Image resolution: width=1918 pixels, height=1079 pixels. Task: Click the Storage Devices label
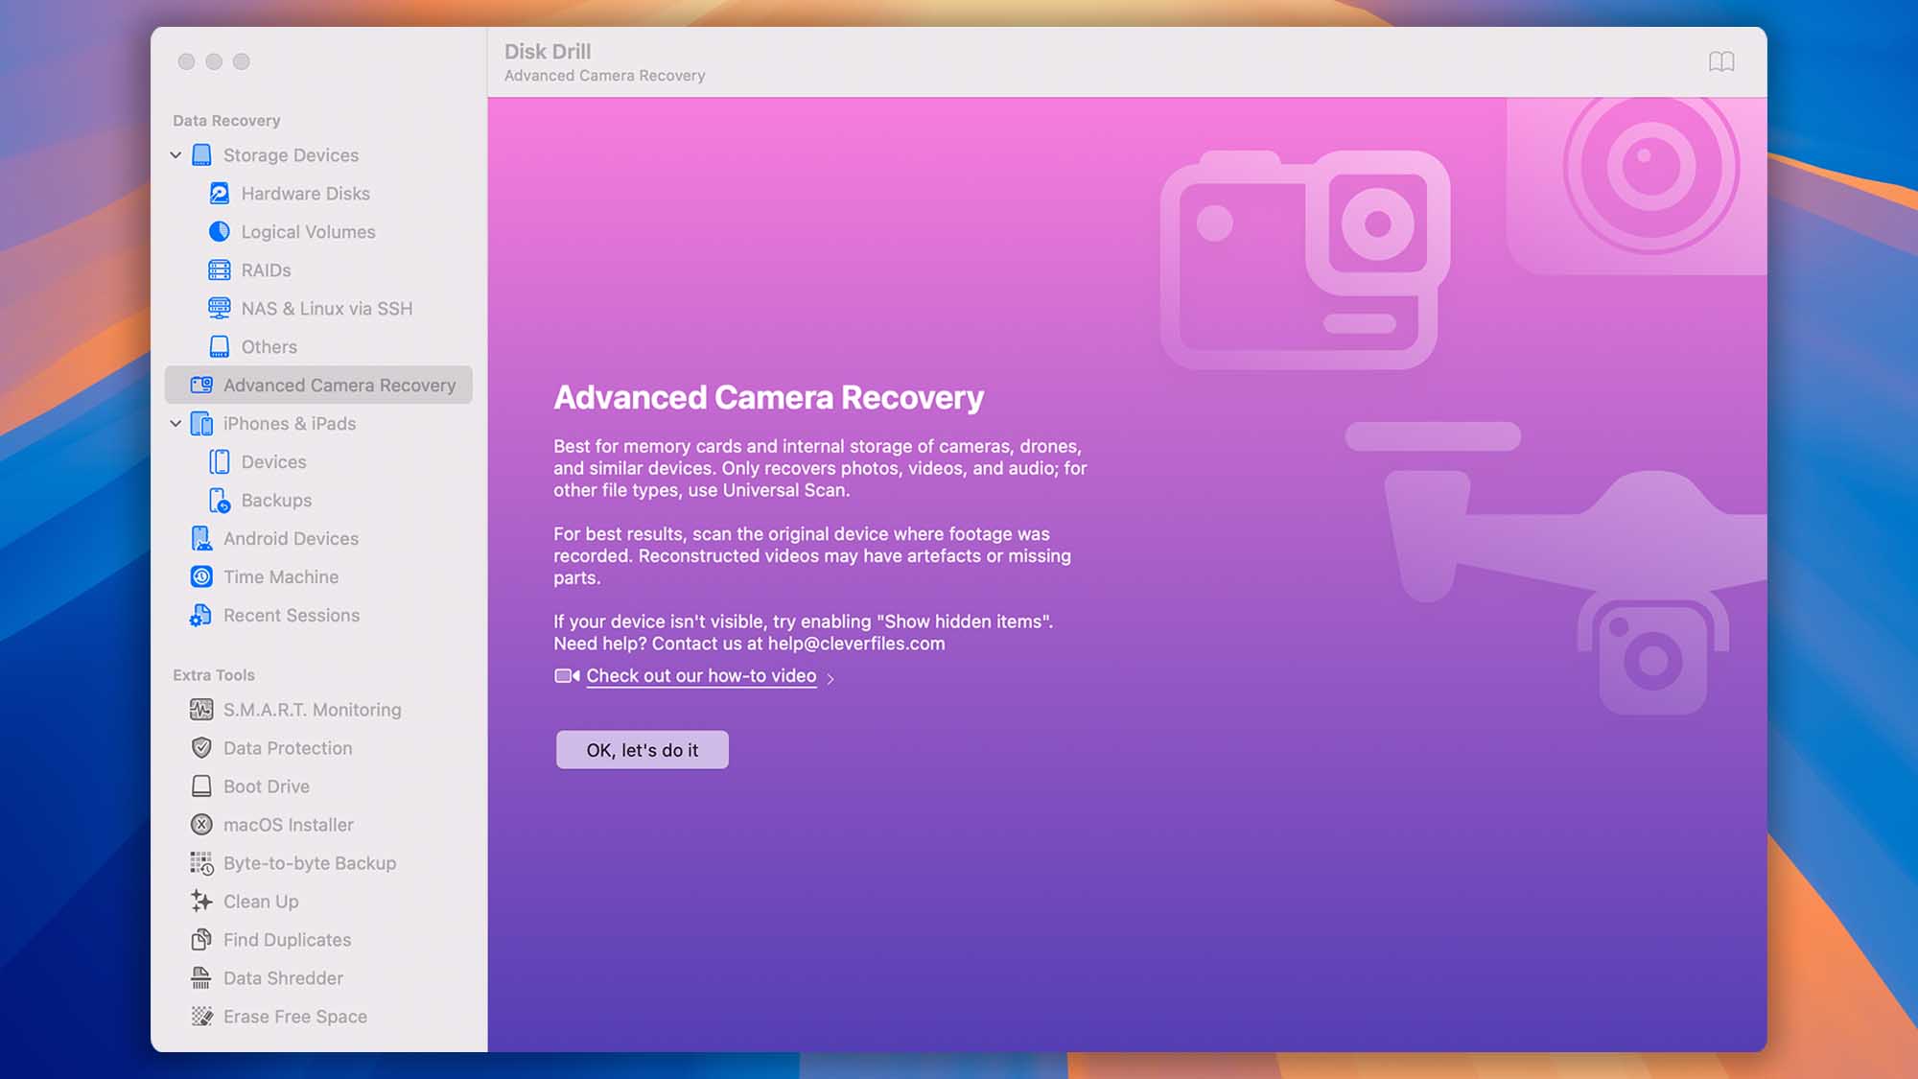(291, 155)
